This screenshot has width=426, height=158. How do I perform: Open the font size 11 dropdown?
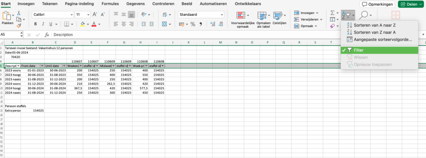(x=88, y=15)
